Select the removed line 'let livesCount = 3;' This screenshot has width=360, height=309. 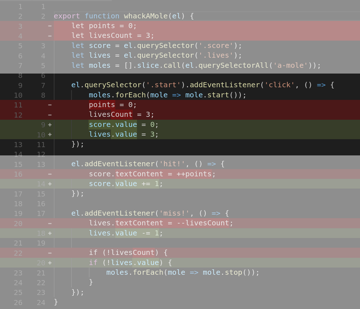pyautogui.click(x=180, y=36)
